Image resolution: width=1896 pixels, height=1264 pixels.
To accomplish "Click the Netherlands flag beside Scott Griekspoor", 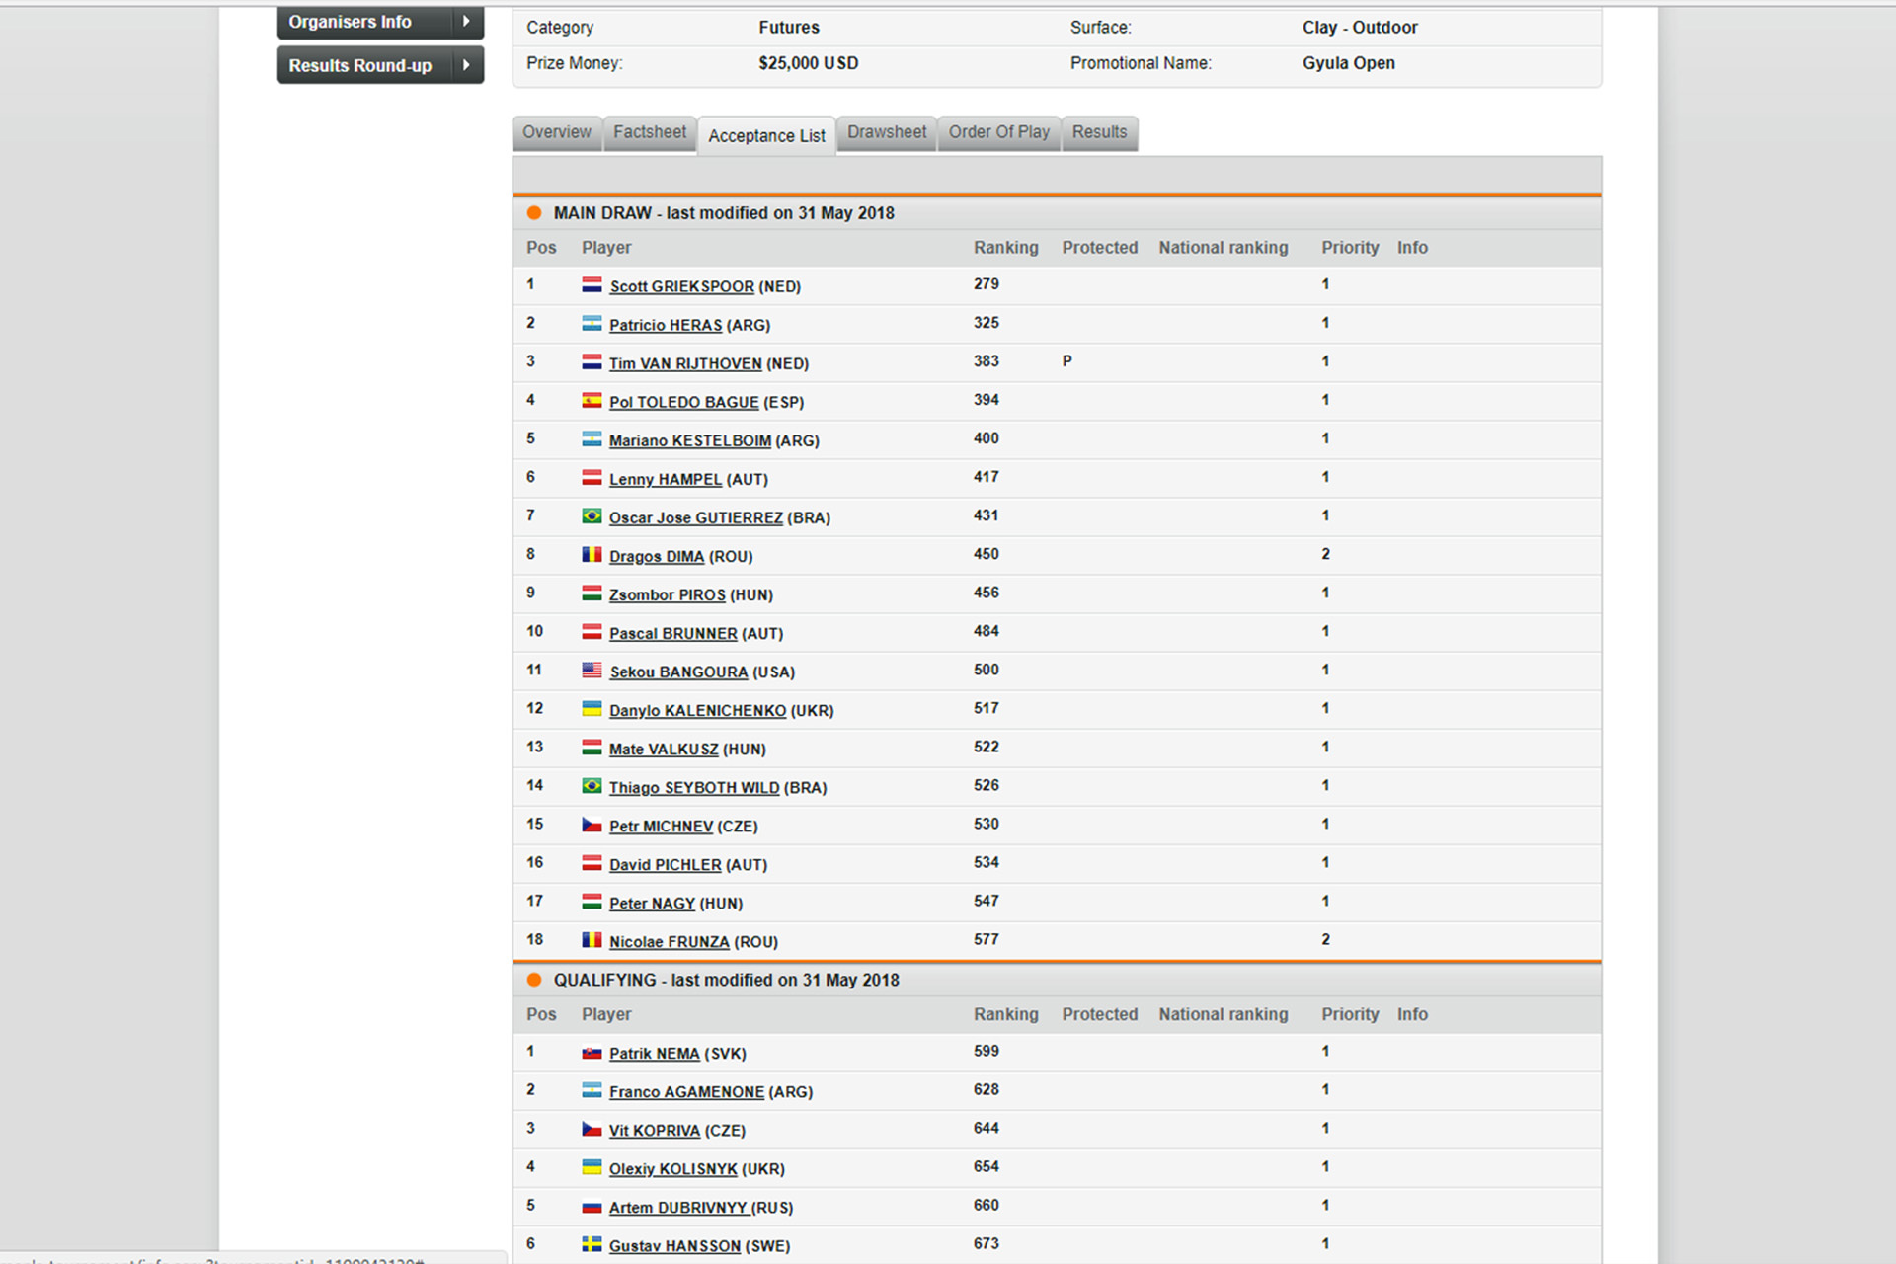I will pos(592,284).
